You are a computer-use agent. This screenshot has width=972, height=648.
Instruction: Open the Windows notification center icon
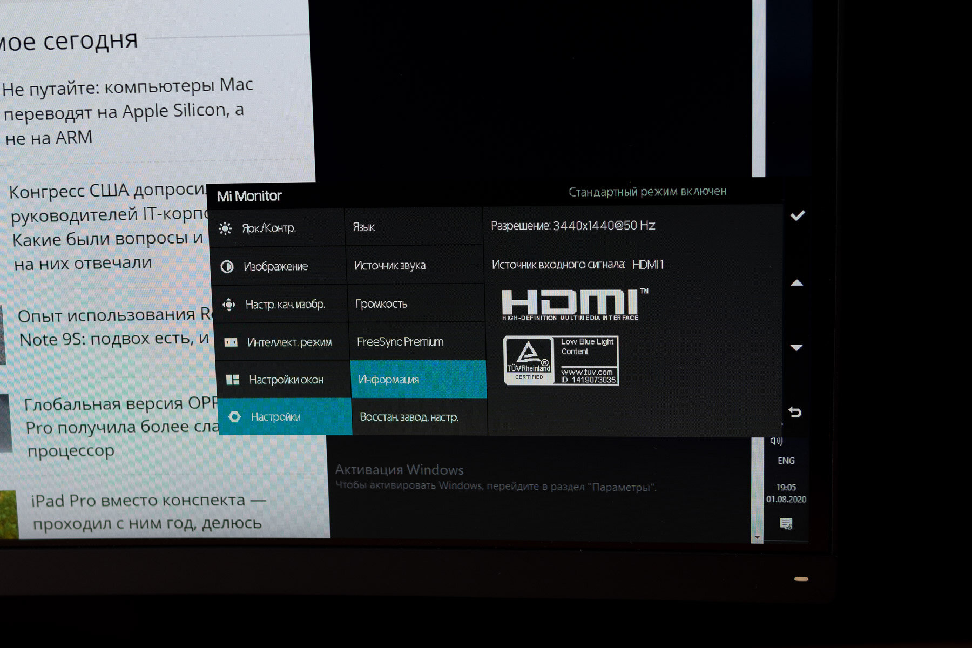[x=786, y=523]
